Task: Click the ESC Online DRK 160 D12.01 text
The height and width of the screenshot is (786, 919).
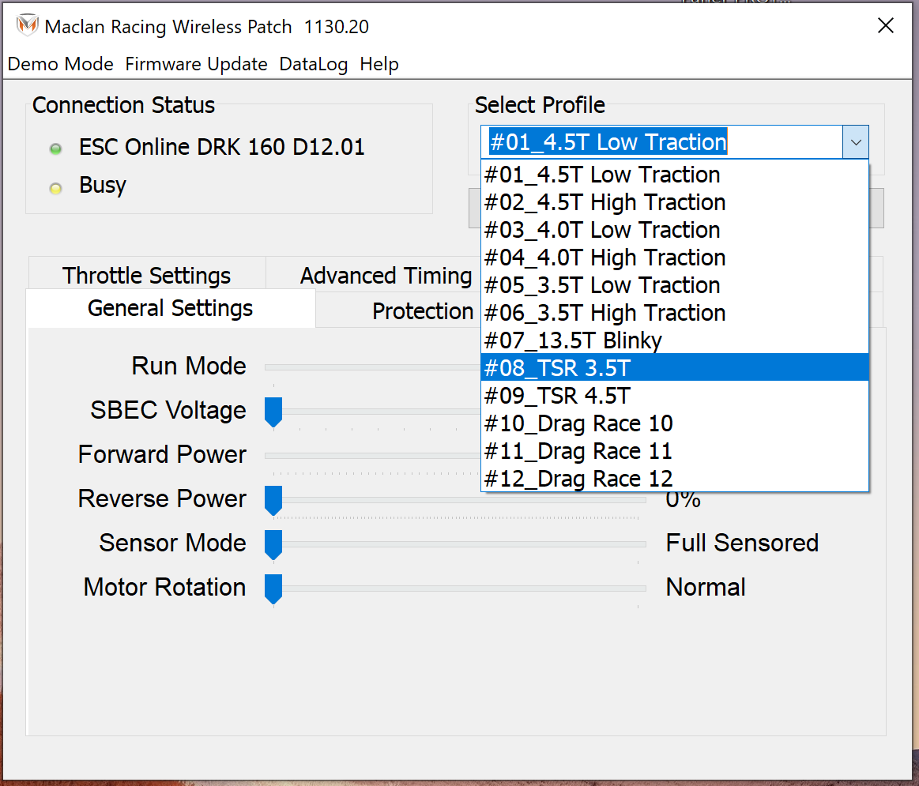Action: (x=221, y=147)
